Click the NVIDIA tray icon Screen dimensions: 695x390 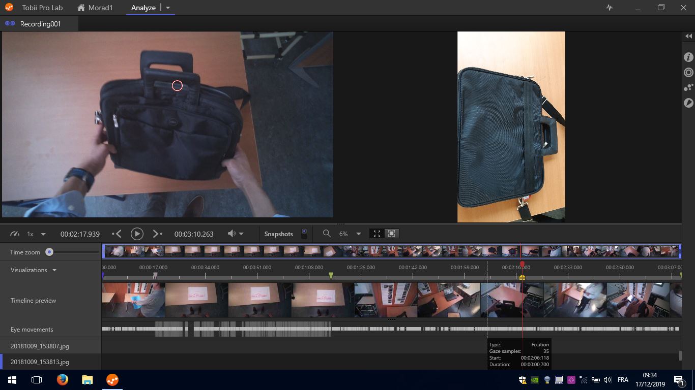[535, 380]
